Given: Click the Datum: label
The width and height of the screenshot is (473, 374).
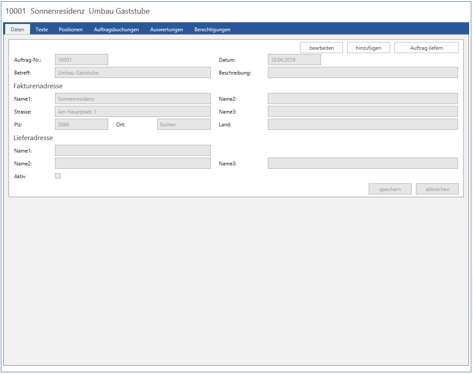Looking at the screenshot, I should pyautogui.click(x=227, y=60).
